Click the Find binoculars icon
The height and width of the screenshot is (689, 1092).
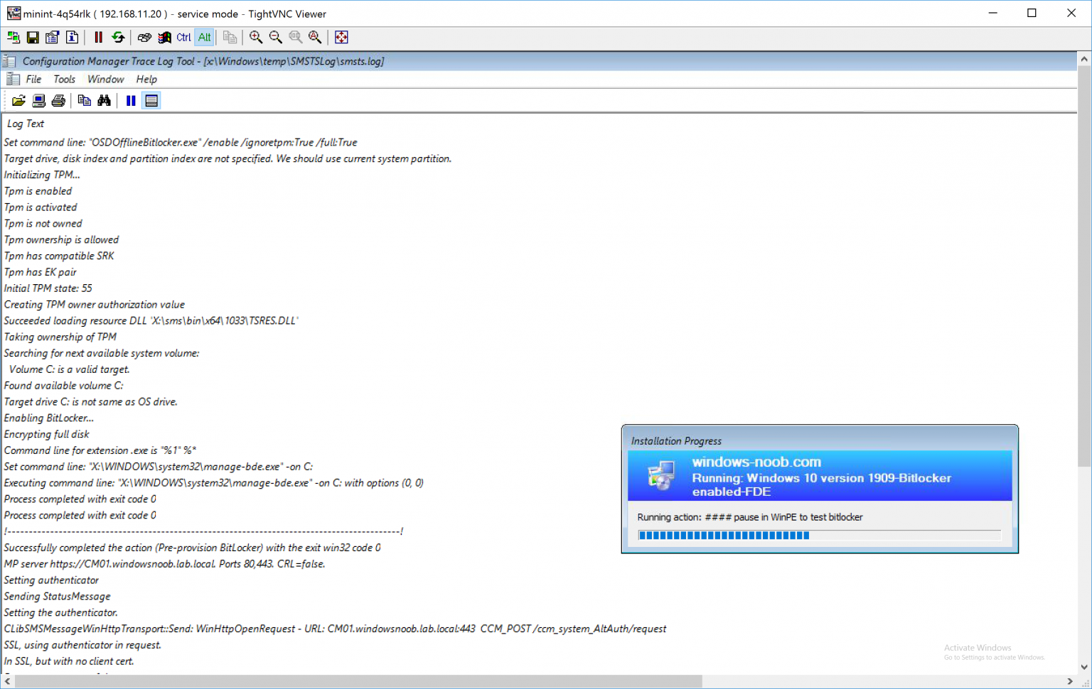[x=105, y=101]
